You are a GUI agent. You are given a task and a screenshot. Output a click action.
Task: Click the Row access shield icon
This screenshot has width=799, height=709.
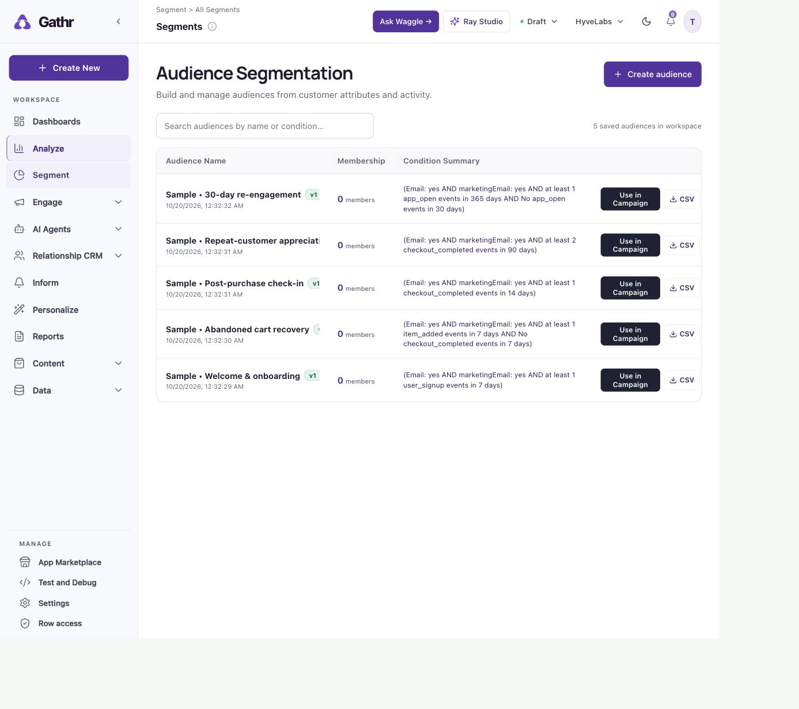coord(25,624)
